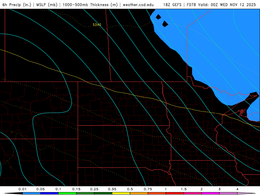
Task: Pick the magenta 2–3 colorbar segment
Action: 211,193
